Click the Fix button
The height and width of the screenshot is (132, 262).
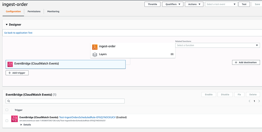click(x=239, y=94)
